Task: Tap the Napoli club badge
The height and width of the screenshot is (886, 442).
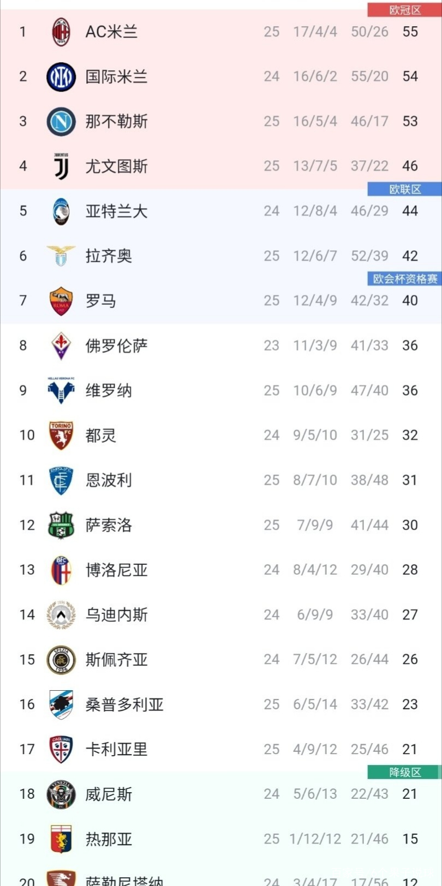Action: pyautogui.click(x=61, y=122)
